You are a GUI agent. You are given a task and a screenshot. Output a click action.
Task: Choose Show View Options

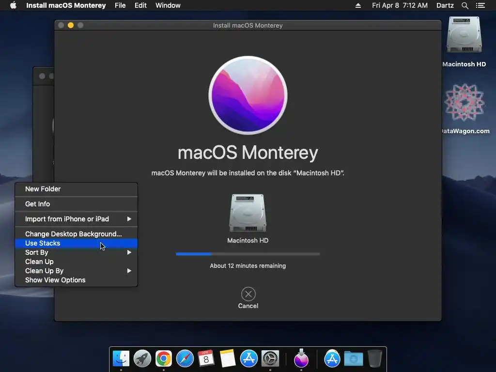click(76, 280)
